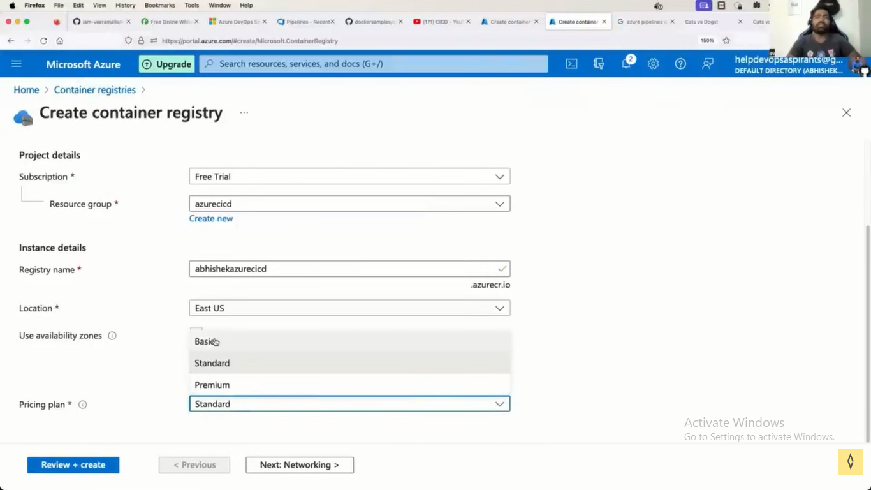Switch to the Pipelines browser tab
The width and height of the screenshot is (871, 490).
[306, 22]
